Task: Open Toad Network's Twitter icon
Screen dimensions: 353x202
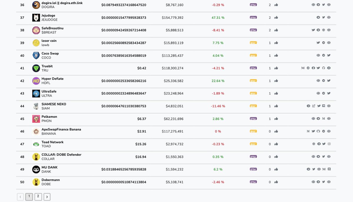Action: click(324, 144)
